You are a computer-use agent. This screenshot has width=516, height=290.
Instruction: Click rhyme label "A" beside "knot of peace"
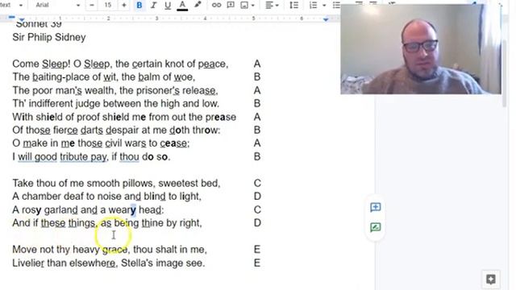(257, 64)
